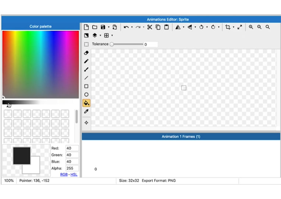Zoom in with the plus magnifier
This screenshot has width=281, height=199.
click(251, 27)
